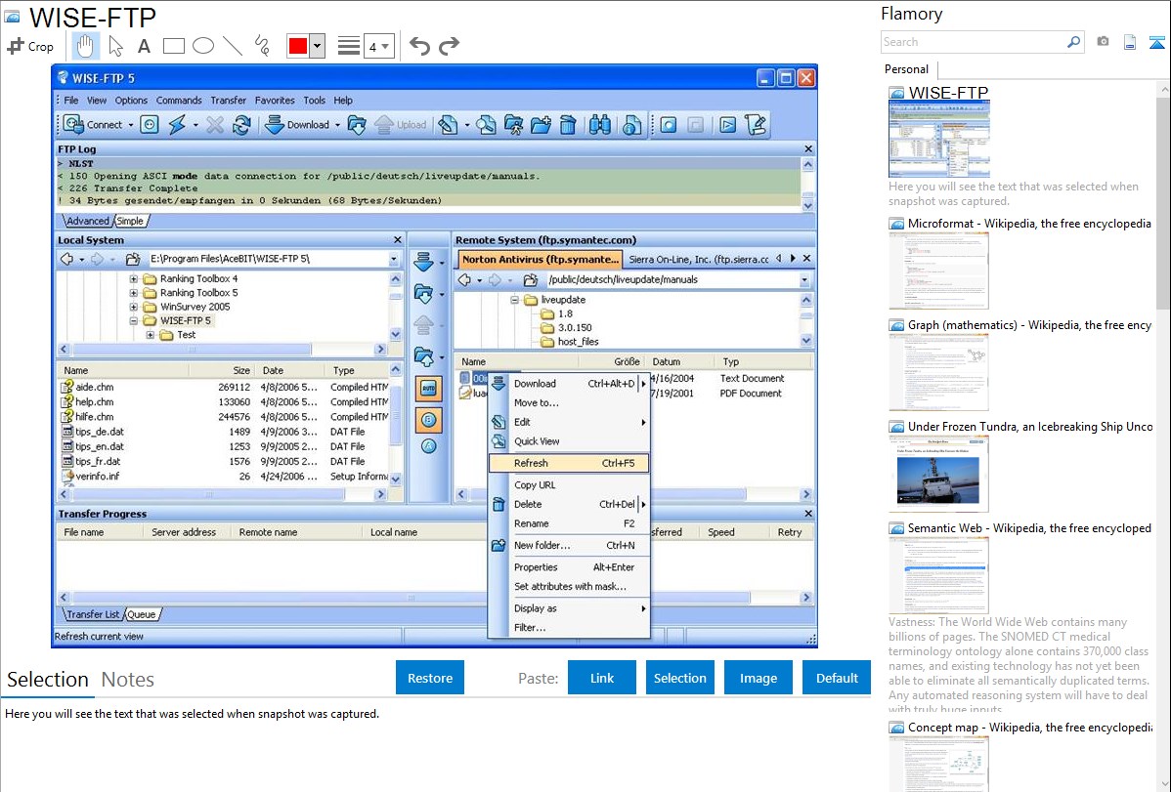The height and width of the screenshot is (792, 1171).
Task: Open the remote path dropdown
Action: (x=804, y=280)
